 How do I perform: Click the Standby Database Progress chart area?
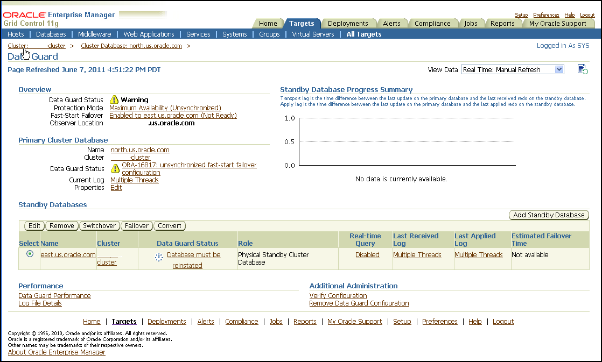coord(401,142)
